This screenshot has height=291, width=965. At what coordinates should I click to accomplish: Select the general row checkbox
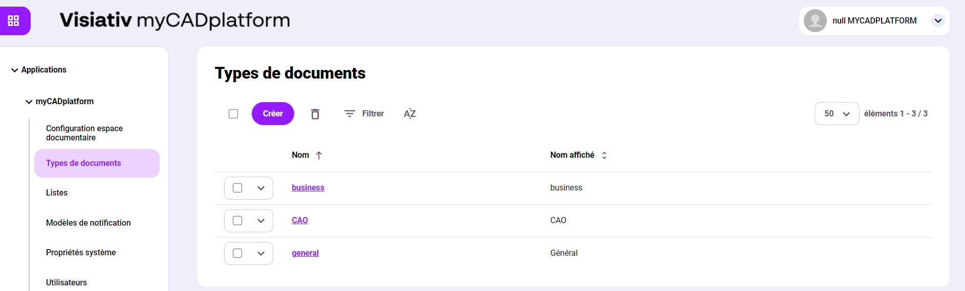[237, 253]
